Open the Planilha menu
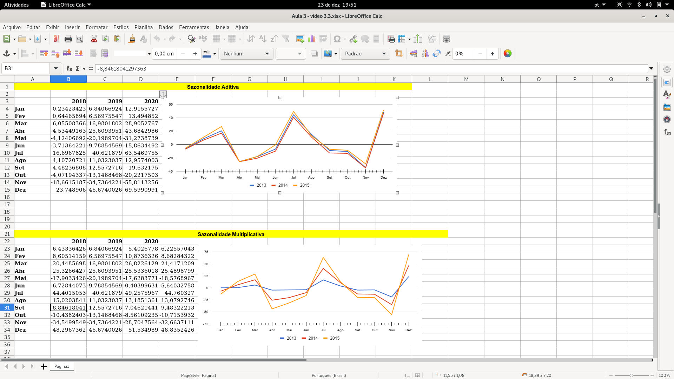This screenshot has height=379, width=674. [x=144, y=27]
